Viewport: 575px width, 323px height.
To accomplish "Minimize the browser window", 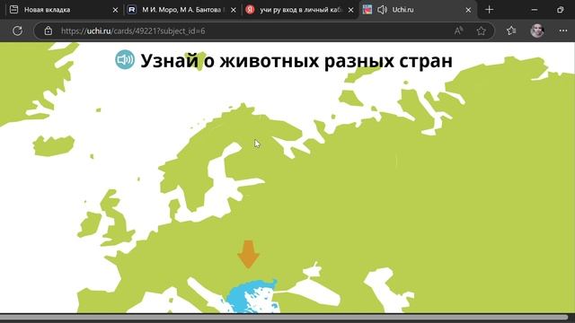I will pos(535,10).
